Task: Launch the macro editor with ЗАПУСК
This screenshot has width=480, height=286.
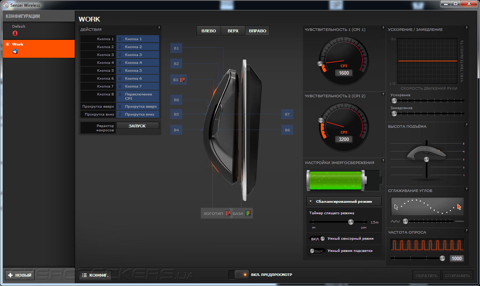Action: (138, 126)
